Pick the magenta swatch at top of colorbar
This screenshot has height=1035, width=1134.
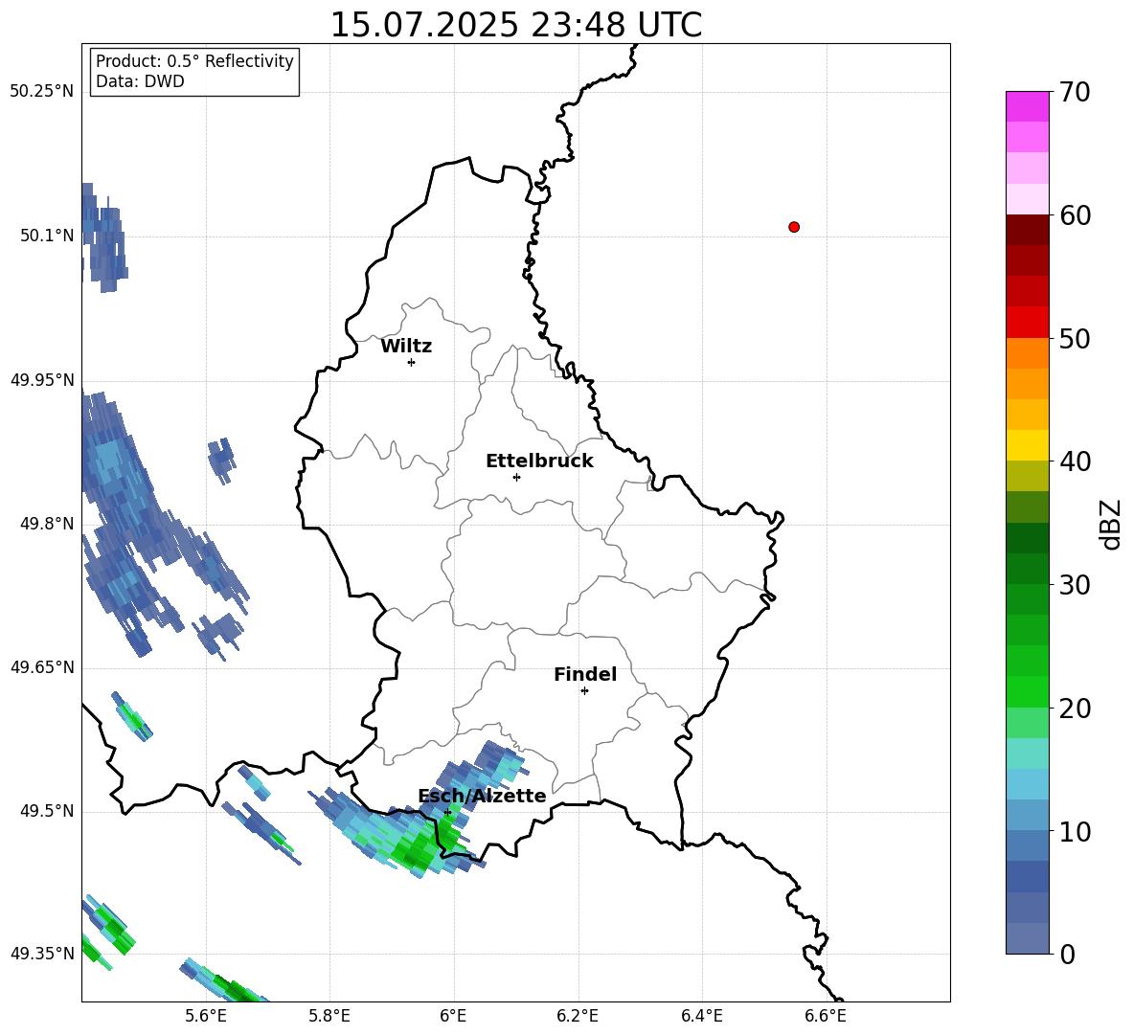pos(1027,106)
